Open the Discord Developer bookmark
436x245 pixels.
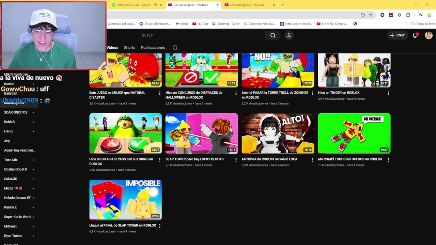click(155, 24)
